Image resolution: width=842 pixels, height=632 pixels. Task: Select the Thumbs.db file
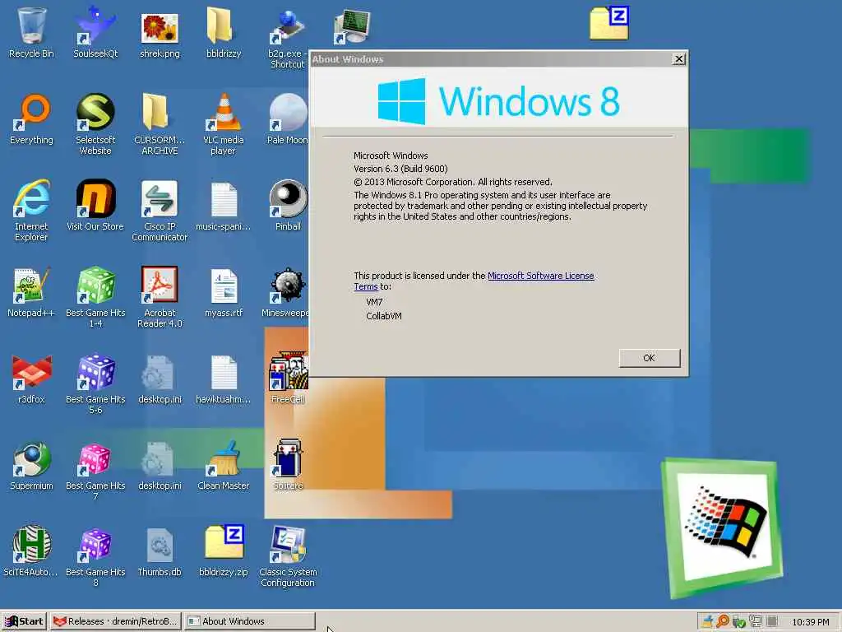(x=160, y=552)
